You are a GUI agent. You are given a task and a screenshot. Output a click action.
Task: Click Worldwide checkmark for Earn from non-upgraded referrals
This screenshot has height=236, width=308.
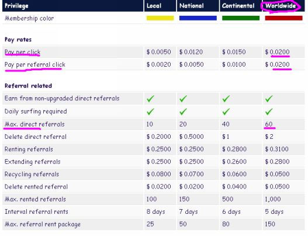click(x=269, y=98)
